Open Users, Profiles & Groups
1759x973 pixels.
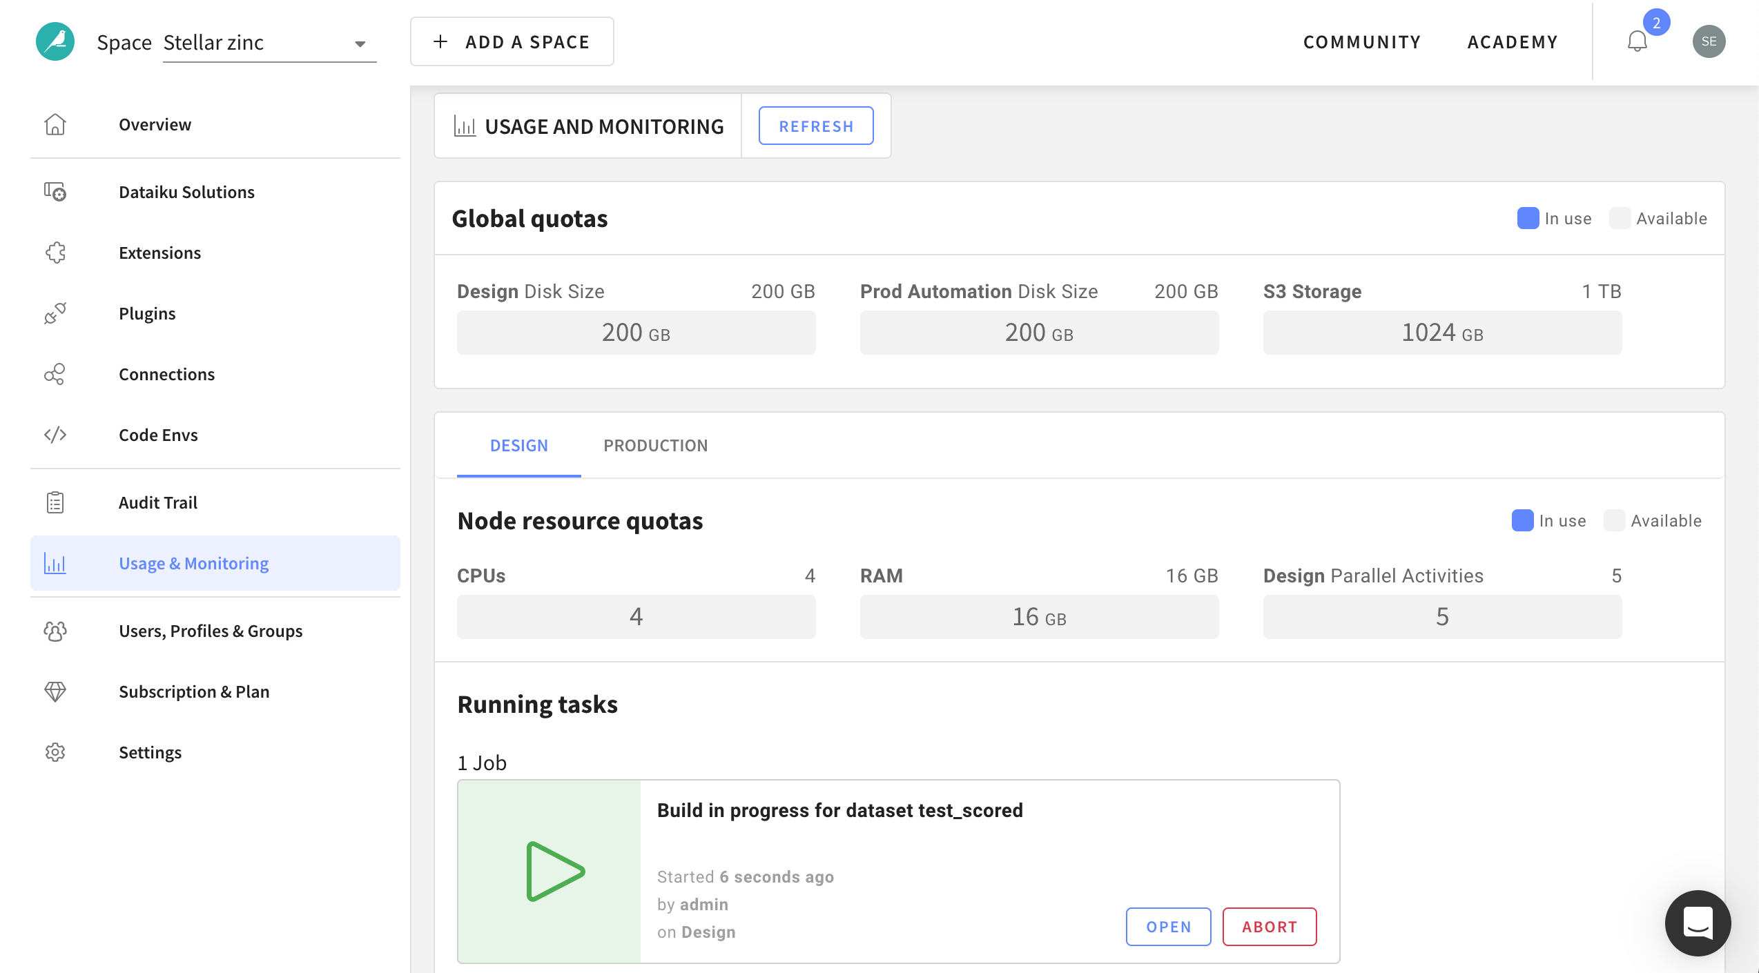pos(210,629)
